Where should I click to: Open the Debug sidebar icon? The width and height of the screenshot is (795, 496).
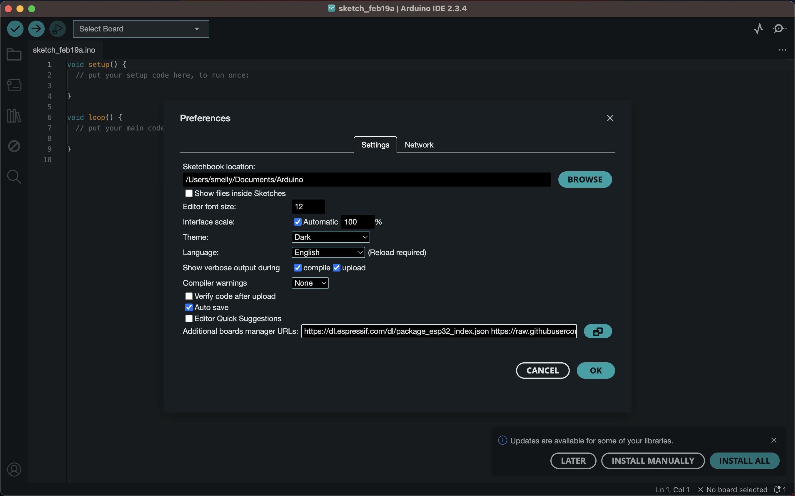[x=14, y=146]
